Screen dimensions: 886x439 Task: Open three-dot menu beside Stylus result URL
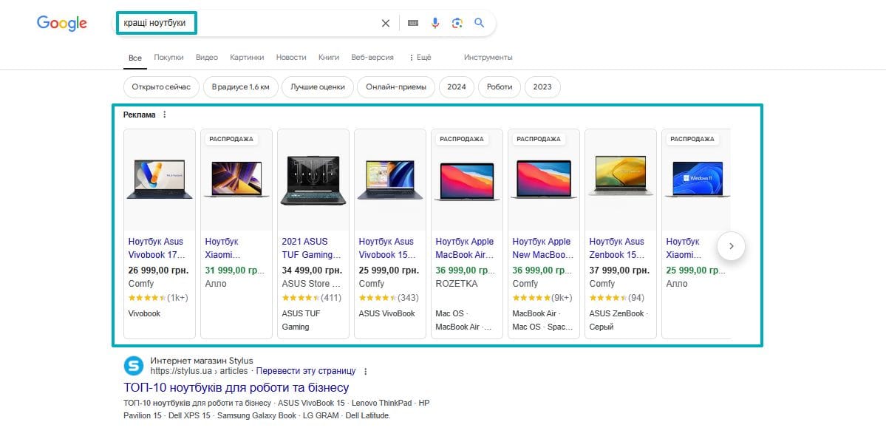[x=366, y=371]
